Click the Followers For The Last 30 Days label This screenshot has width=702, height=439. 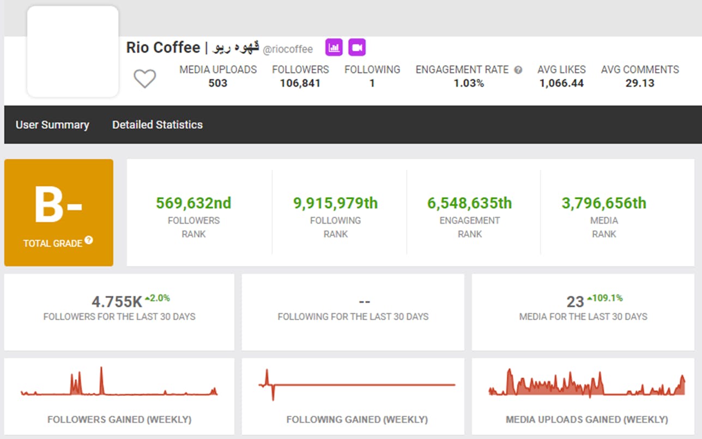tap(119, 316)
